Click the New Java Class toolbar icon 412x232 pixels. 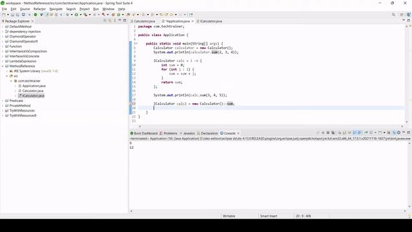click(x=118, y=15)
